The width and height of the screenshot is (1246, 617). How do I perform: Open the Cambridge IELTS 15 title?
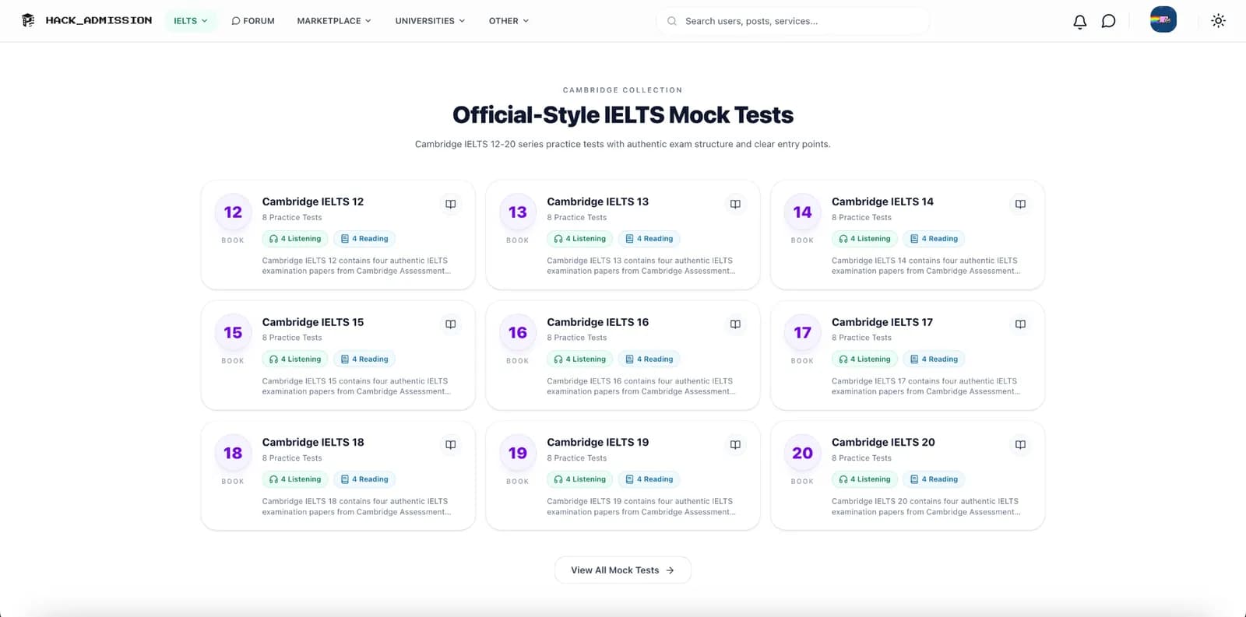[x=313, y=322]
